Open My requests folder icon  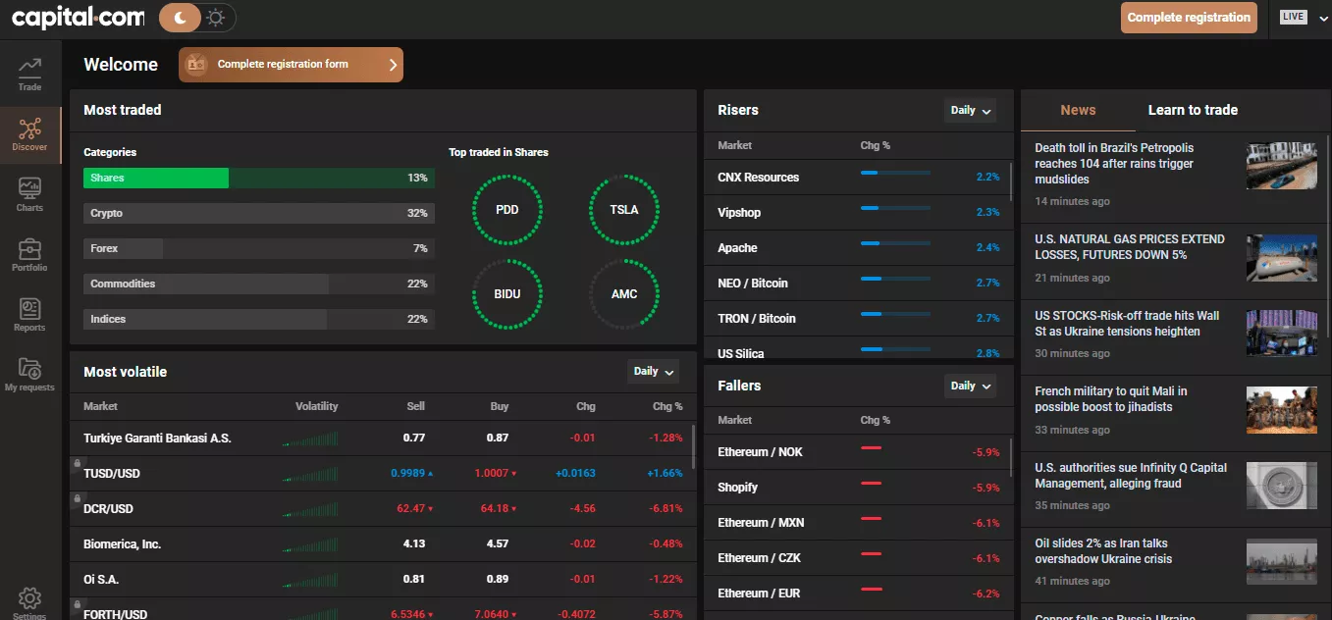point(29,368)
